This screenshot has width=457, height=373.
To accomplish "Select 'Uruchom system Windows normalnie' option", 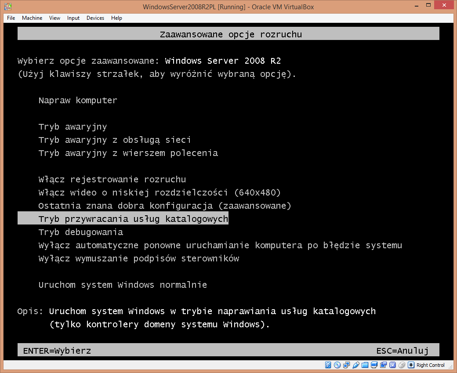I will pyautogui.click(x=123, y=285).
